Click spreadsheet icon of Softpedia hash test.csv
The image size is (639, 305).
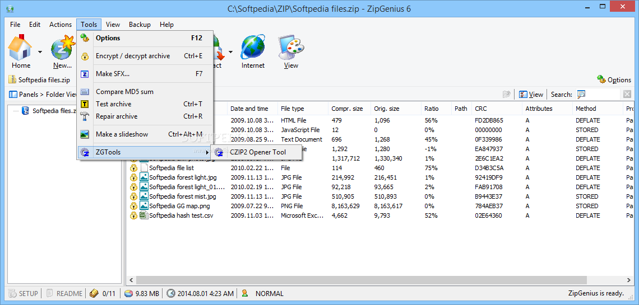[x=143, y=215]
